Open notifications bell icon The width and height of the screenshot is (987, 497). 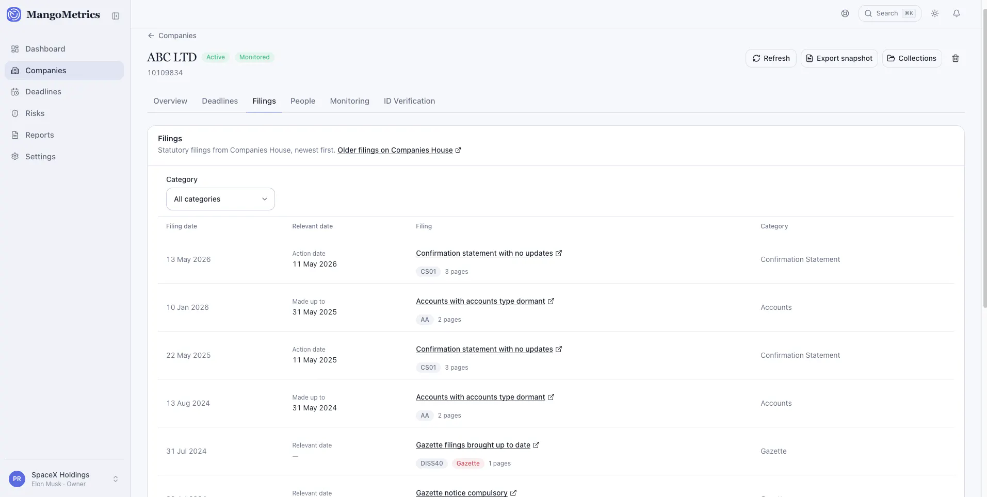tap(957, 13)
